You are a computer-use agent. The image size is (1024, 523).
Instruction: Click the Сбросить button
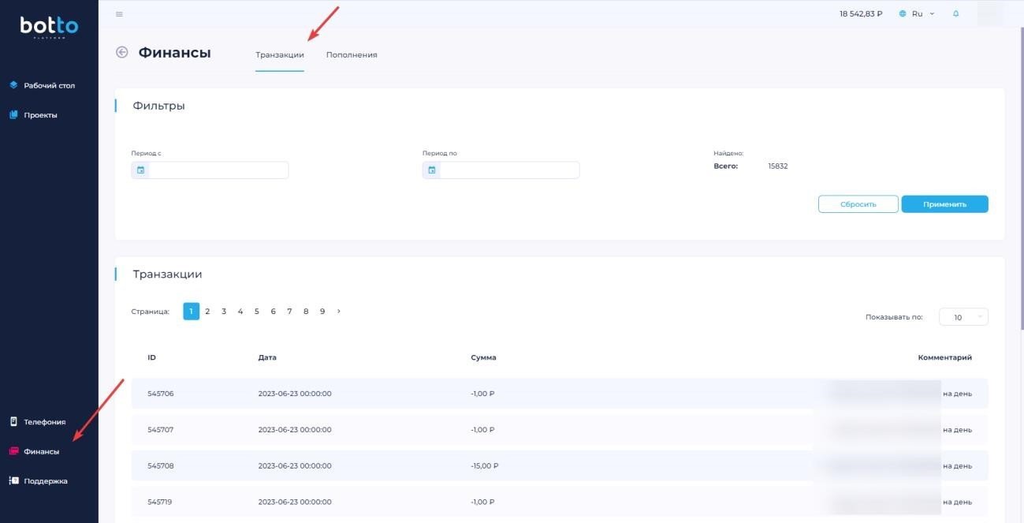click(858, 204)
